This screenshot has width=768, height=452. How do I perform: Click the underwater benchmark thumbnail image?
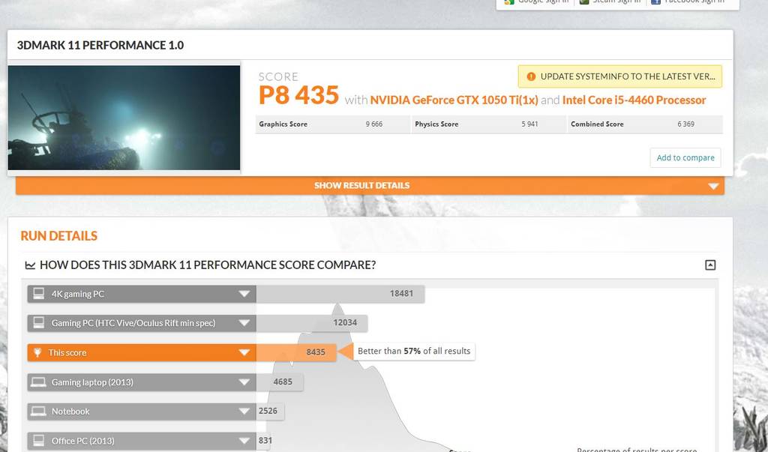(124, 118)
